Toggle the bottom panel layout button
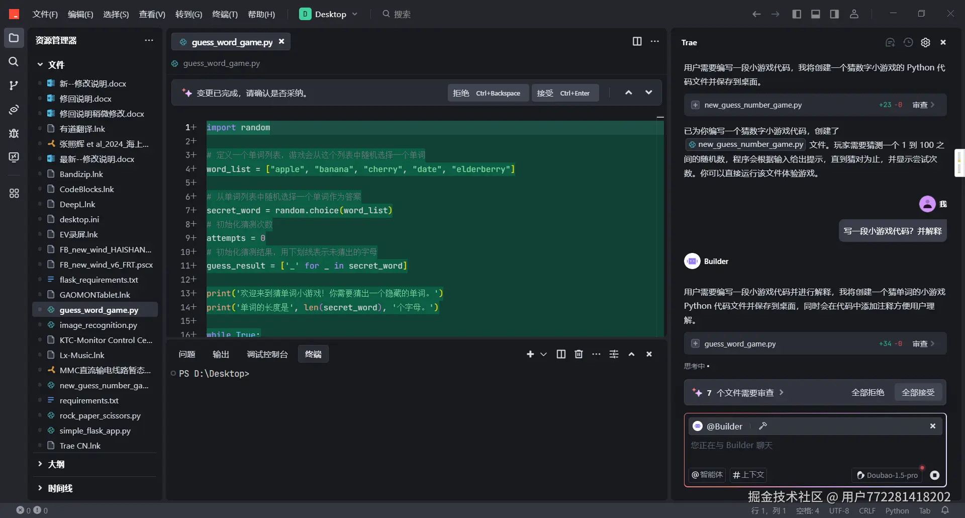Screen dimensions: 965x518 (816, 14)
